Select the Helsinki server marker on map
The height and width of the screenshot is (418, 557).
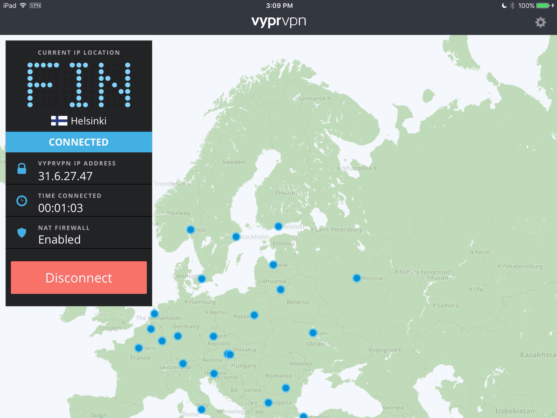tap(278, 226)
